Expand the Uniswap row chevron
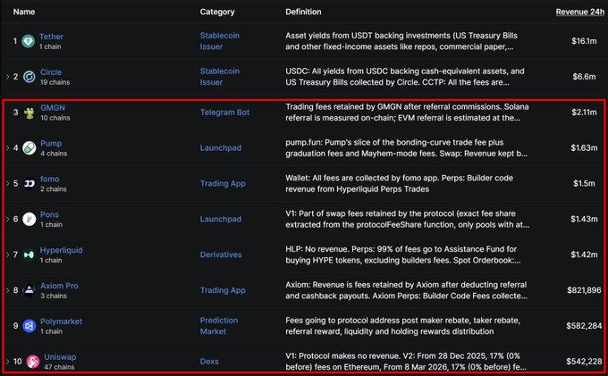The height and width of the screenshot is (376, 608). click(x=7, y=362)
